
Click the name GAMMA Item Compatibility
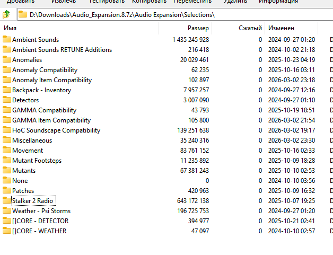[x=51, y=120]
